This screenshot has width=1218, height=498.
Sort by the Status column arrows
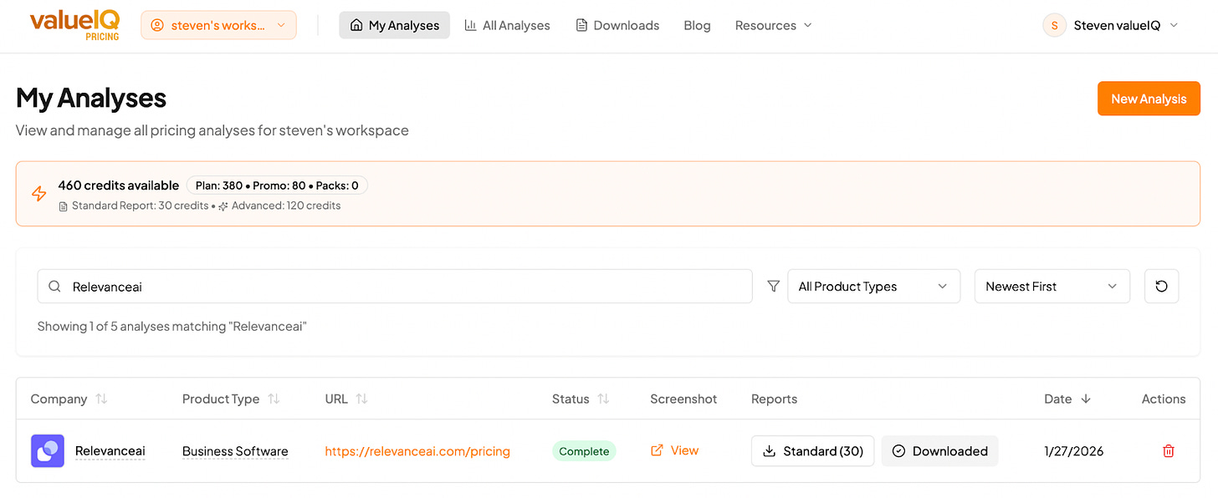pos(603,399)
